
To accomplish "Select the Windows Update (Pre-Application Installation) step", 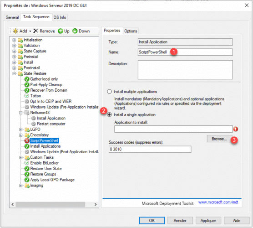I will [x=64, y=107].
